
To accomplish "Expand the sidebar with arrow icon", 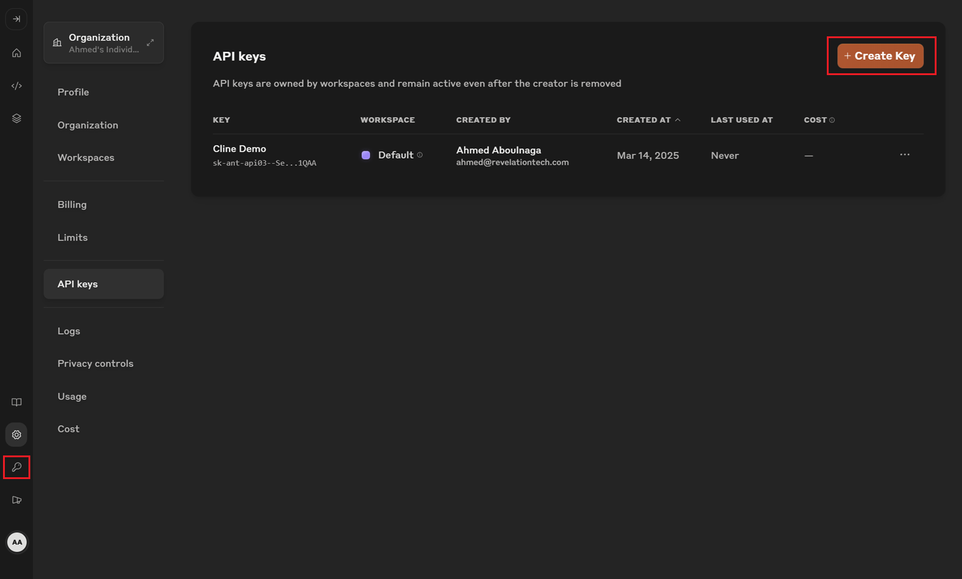I will click(16, 19).
